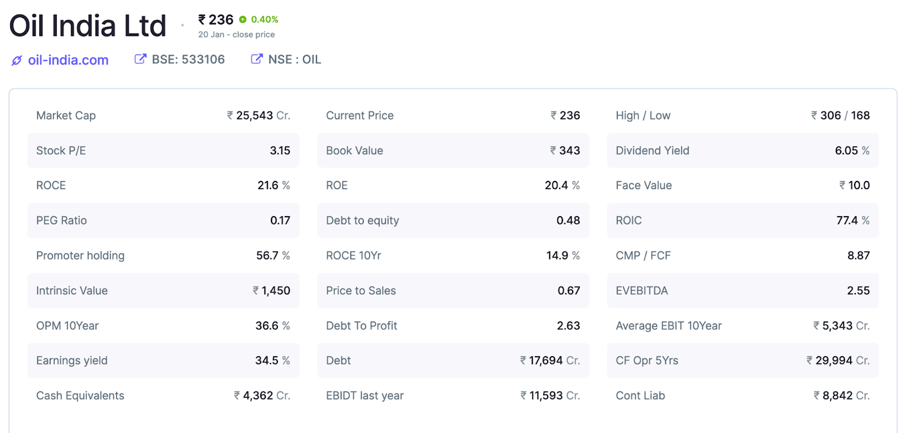This screenshot has width=911, height=433.
Task: Select the Book Value figure 343
Action: pos(565,151)
